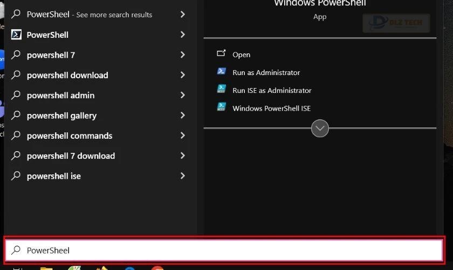Click the Open action icon
The width and height of the screenshot is (453, 270).
point(221,53)
